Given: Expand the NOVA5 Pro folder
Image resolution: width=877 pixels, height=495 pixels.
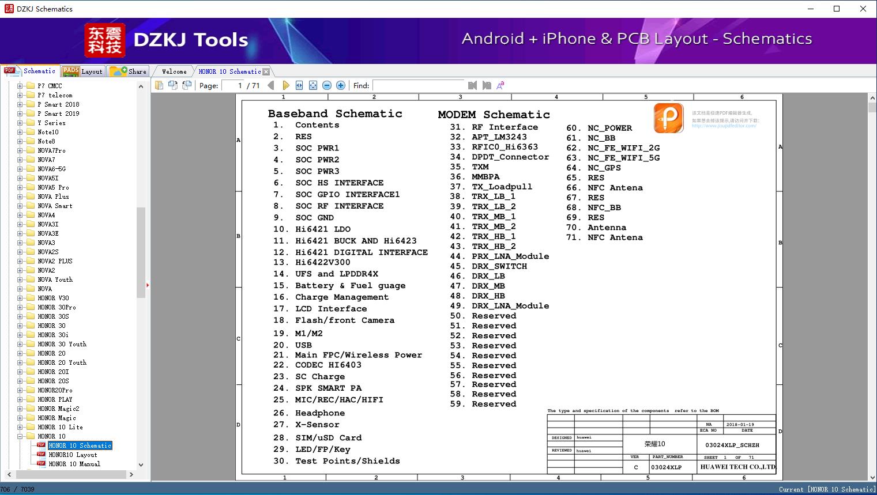Looking at the screenshot, I should (20, 187).
